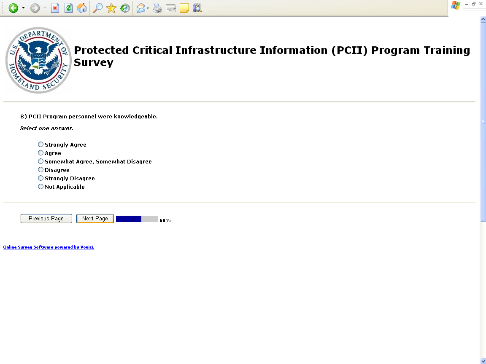Screen dimensions: 486x364
Task: Select the Agree radio button
Action: (x=40, y=153)
